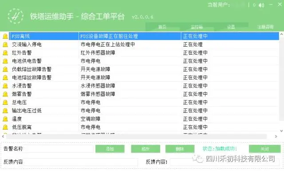This screenshot has height=171, width=284.
Task: Click the 添加 button
Action: [110, 149]
